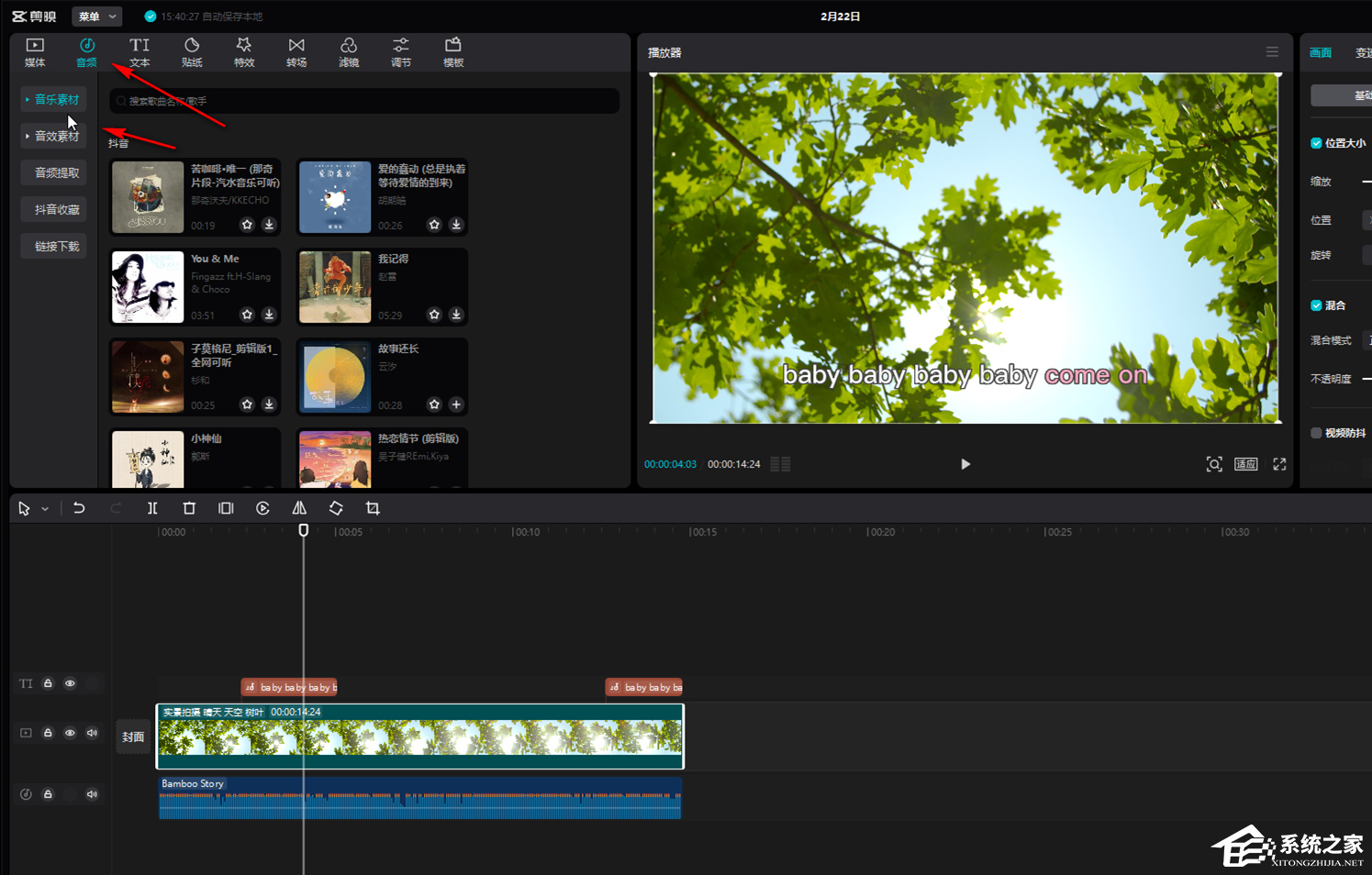Open the 滤镜 filters panel
Image resolution: width=1372 pixels, height=875 pixels.
point(349,52)
